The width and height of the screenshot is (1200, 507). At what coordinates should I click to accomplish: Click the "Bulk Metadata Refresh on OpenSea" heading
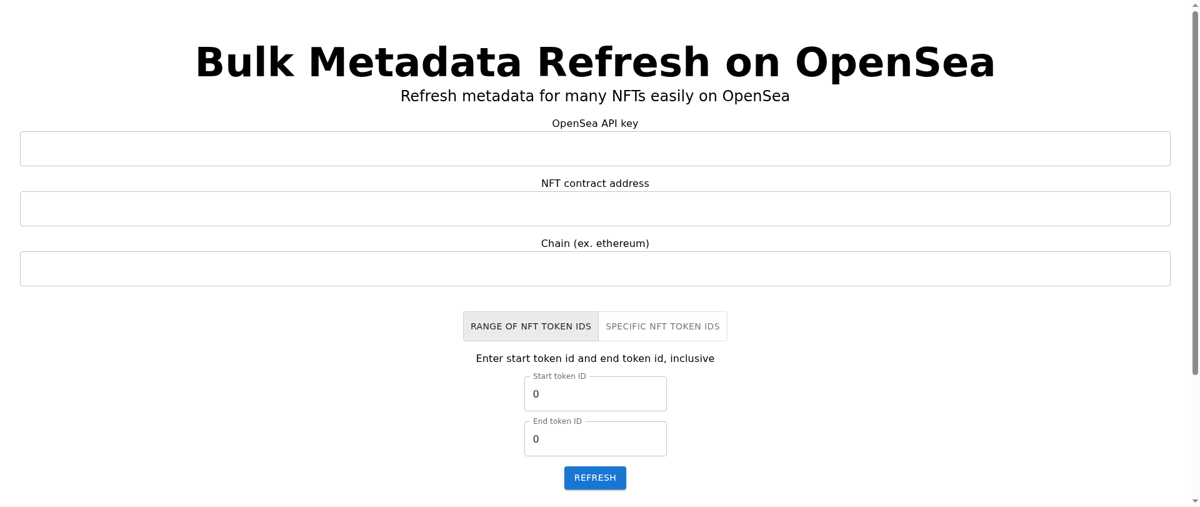coord(595,63)
